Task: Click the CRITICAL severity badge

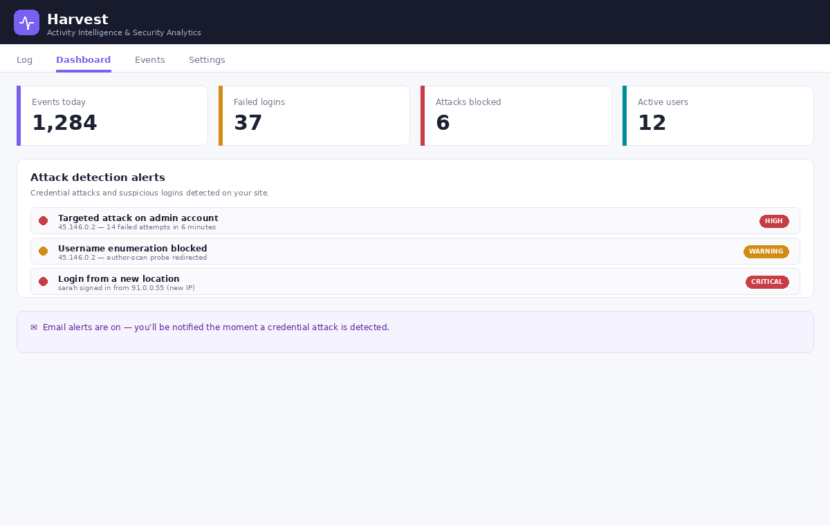Action: pos(767,282)
